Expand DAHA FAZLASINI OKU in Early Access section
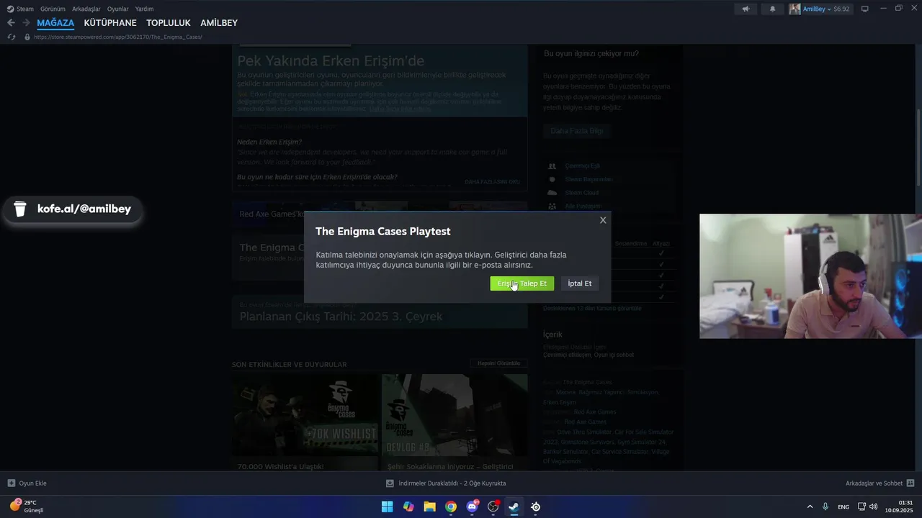 [492, 182]
